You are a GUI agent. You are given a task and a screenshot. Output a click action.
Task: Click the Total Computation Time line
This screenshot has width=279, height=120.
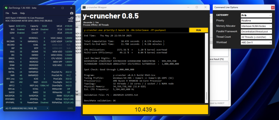click(x=124, y=41)
